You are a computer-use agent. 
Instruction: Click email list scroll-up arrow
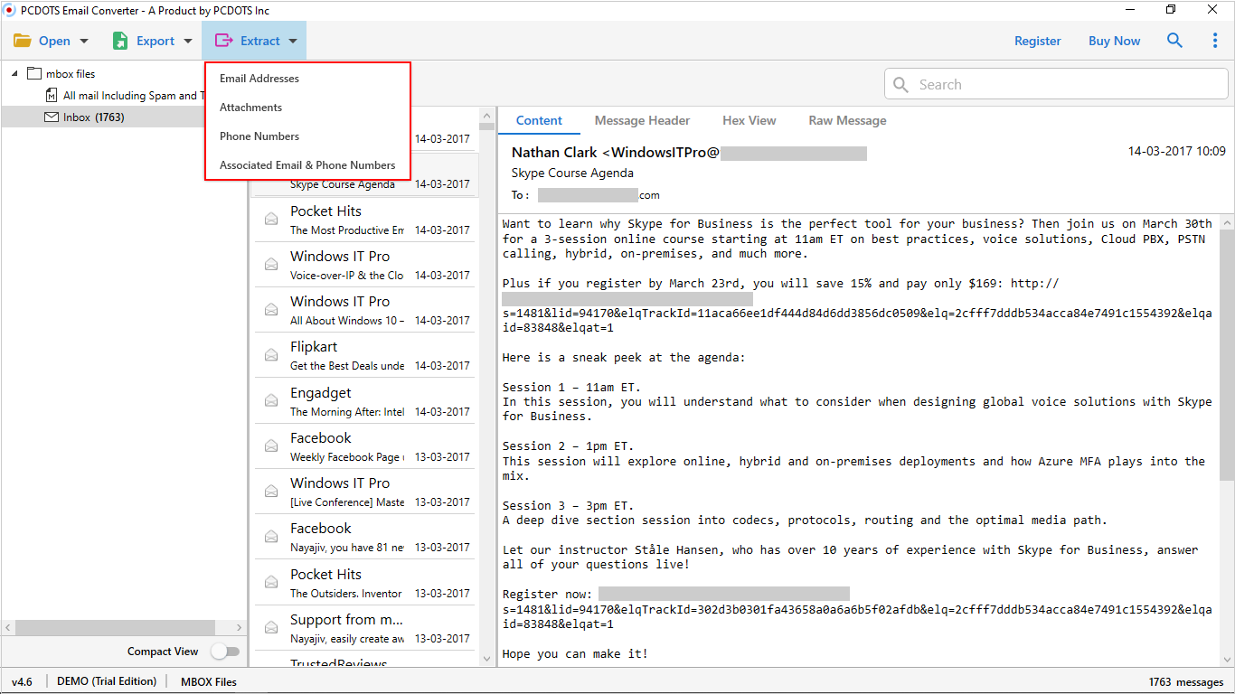(x=487, y=117)
